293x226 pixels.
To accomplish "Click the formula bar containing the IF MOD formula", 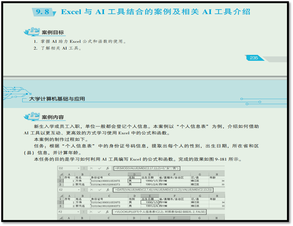I will click(x=147, y=168).
